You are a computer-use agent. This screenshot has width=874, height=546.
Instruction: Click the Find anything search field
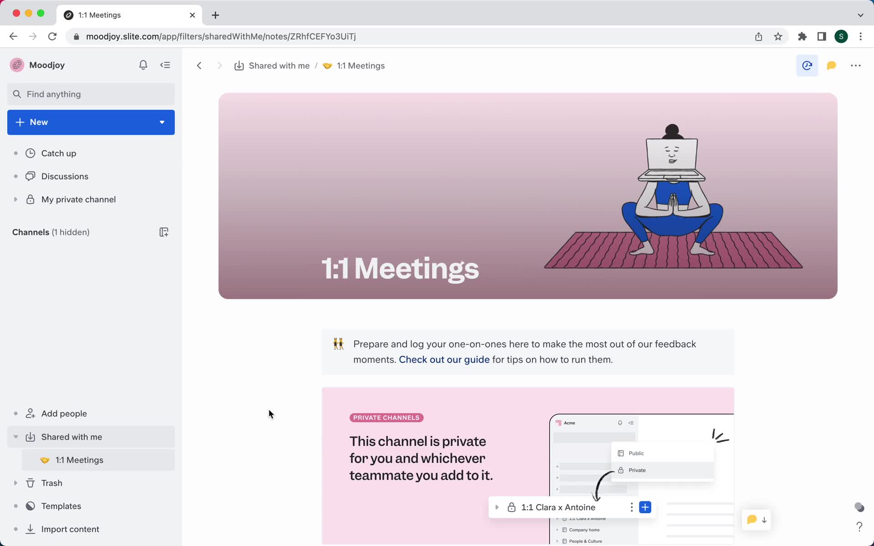coord(90,94)
